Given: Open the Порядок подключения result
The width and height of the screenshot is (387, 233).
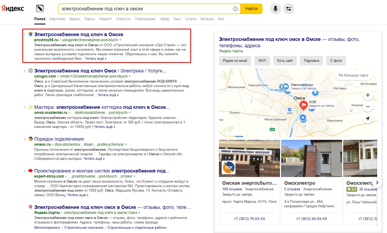Looking at the screenshot, I should tap(59, 139).
